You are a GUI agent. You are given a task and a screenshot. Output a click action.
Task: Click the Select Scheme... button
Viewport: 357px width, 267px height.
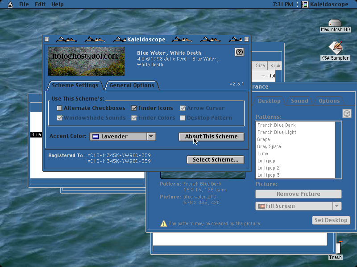(216, 160)
